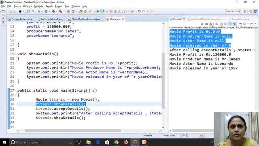This screenshot has height=146, width=259.
Task: Open the Debug configurations dropdown arrow
Action: [x=42, y=11]
